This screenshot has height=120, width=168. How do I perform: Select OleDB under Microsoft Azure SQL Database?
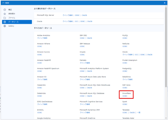click(x=90, y=96)
